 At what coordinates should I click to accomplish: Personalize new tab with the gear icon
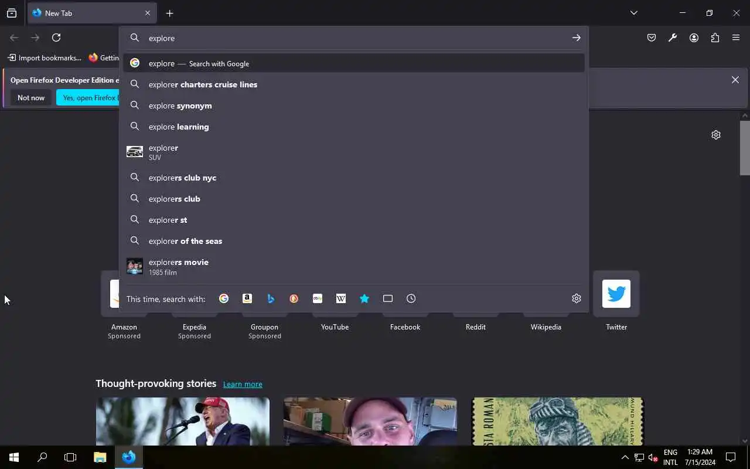pos(716,135)
